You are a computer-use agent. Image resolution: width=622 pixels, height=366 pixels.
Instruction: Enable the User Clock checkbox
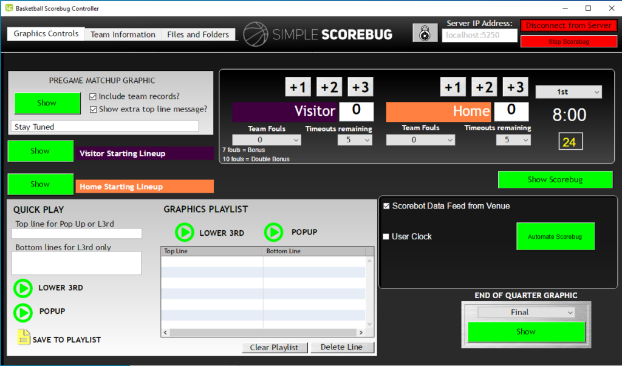[386, 236]
